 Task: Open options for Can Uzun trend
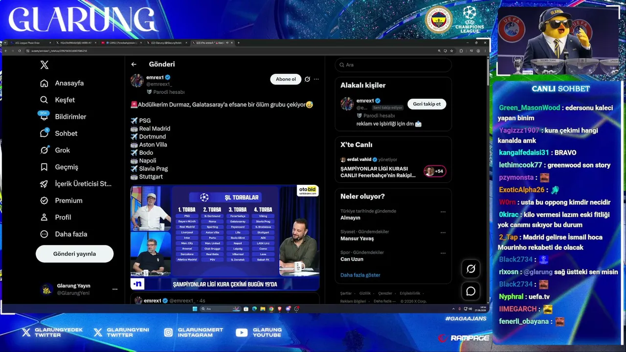point(443,253)
